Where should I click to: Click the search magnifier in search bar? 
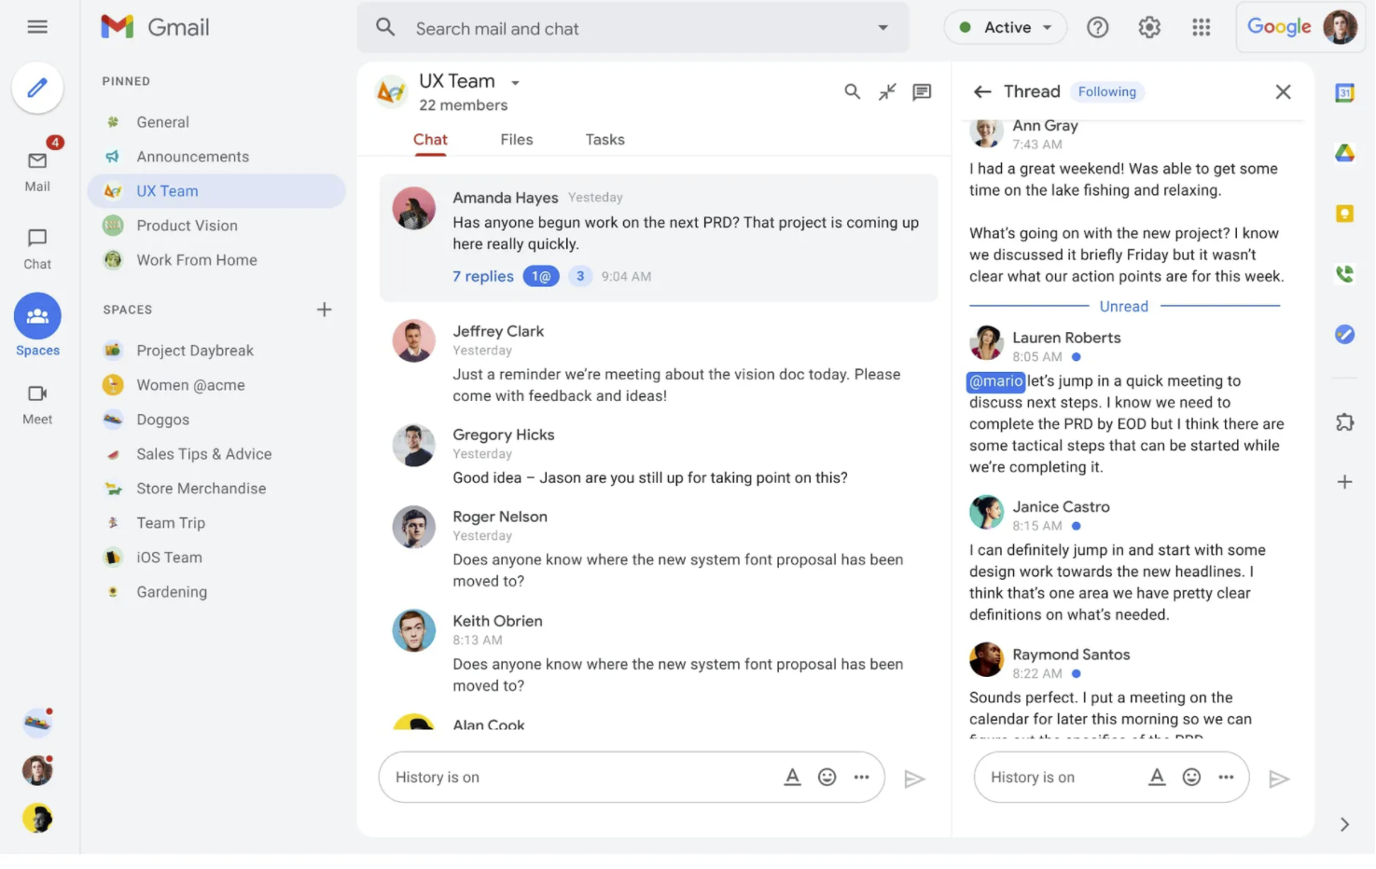[x=385, y=27]
